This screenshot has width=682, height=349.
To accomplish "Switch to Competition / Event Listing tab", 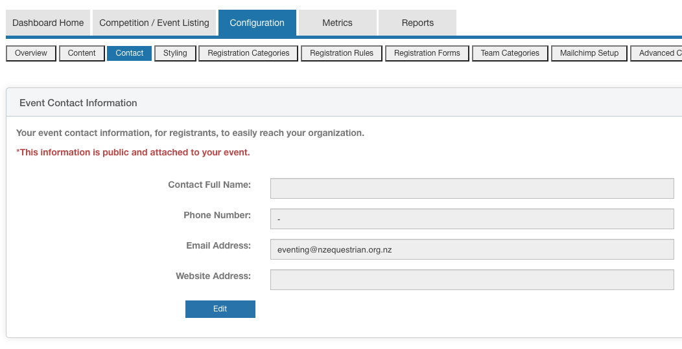I will (x=154, y=23).
